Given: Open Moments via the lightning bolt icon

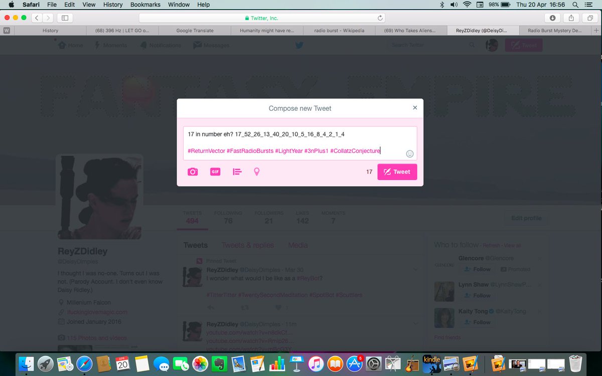Looking at the screenshot, I should [x=110, y=45].
